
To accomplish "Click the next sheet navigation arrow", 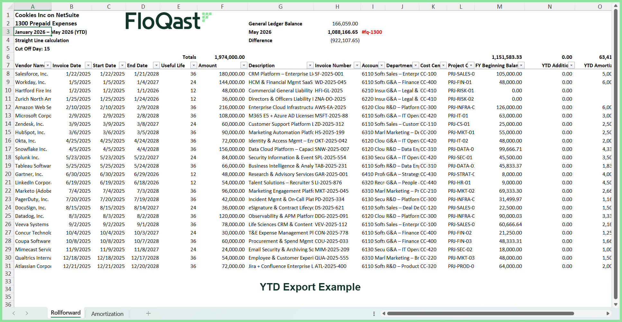I will [27, 313].
